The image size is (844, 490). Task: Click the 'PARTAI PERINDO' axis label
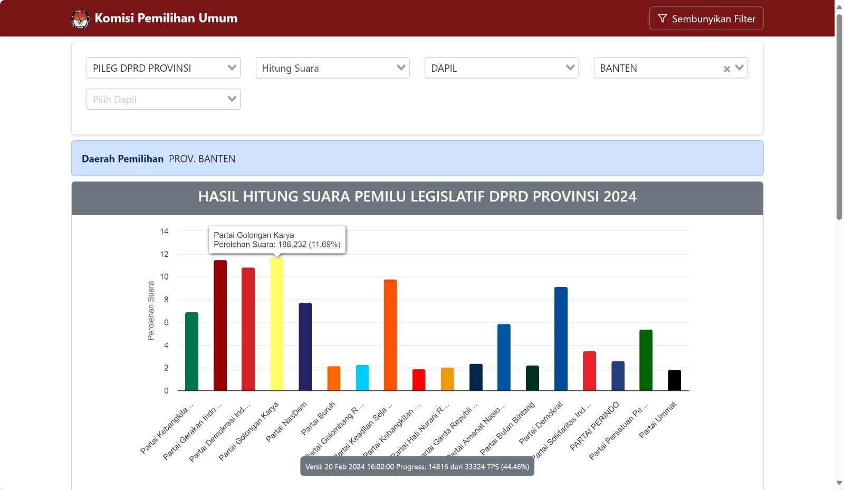(594, 426)
